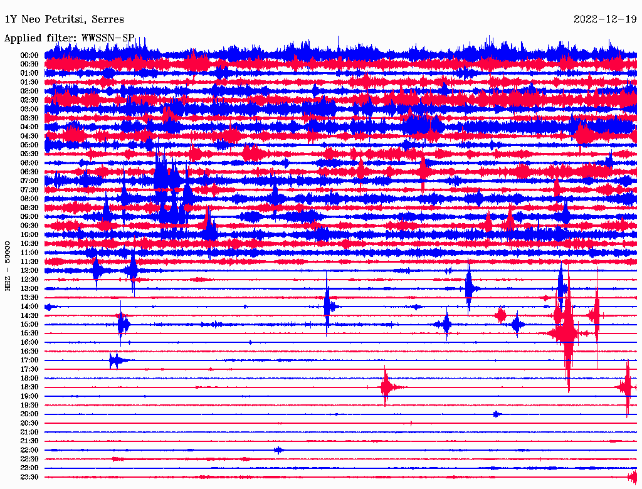Click the 07:00 time label

click(29, 181)
